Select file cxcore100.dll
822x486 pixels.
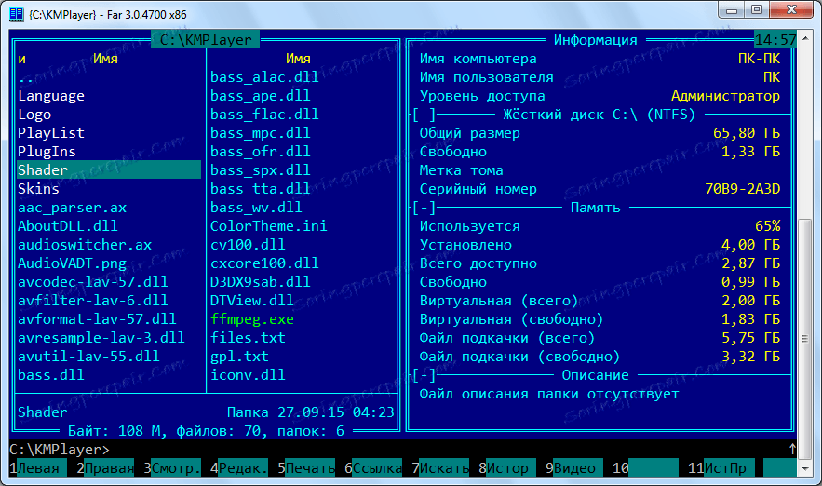tap(264, 263)
